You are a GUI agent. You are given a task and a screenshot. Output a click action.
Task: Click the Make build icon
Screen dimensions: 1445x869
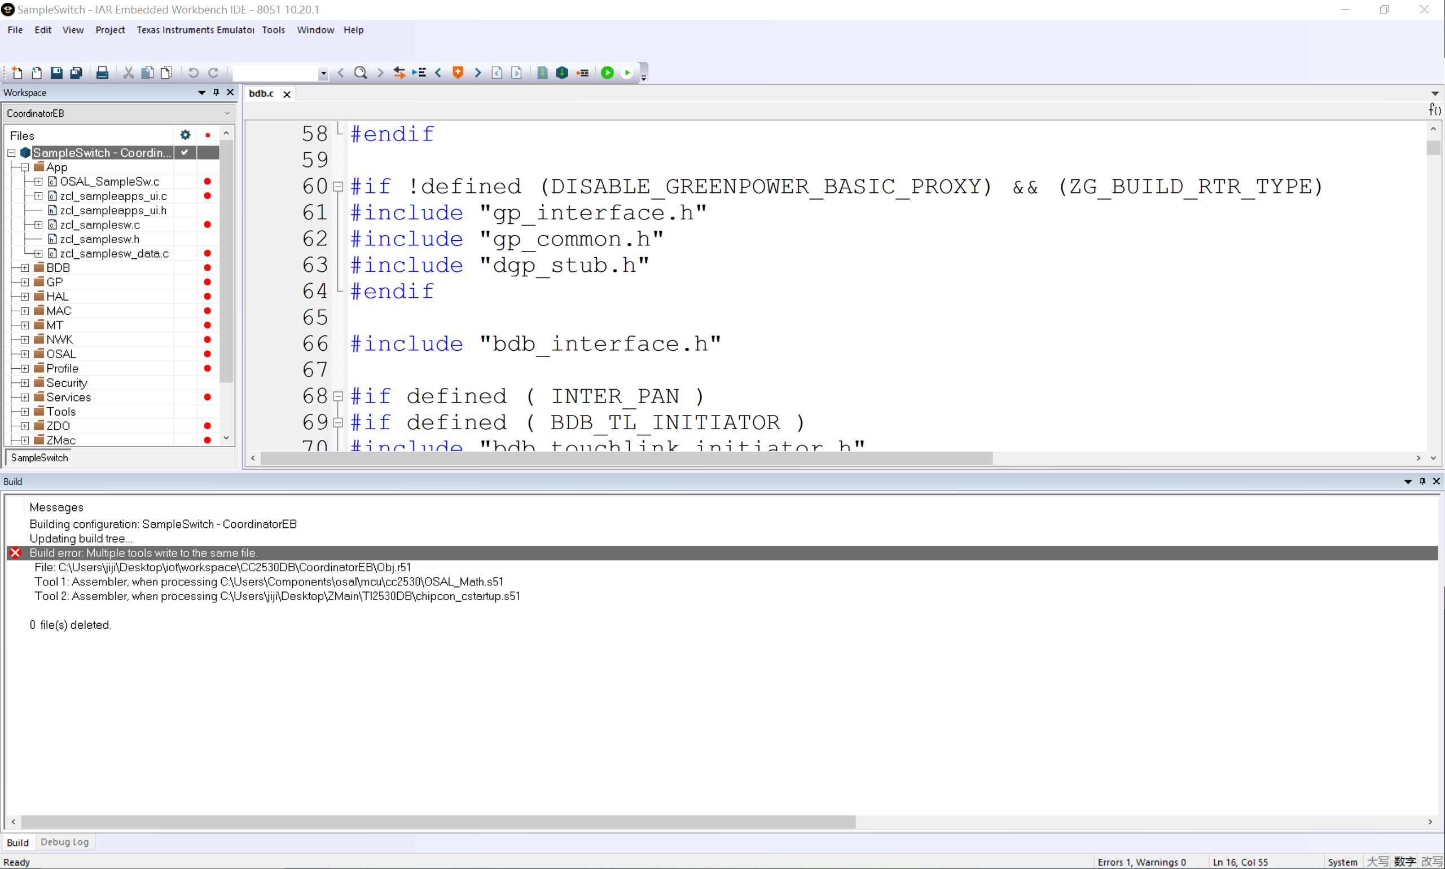(562, 73)
